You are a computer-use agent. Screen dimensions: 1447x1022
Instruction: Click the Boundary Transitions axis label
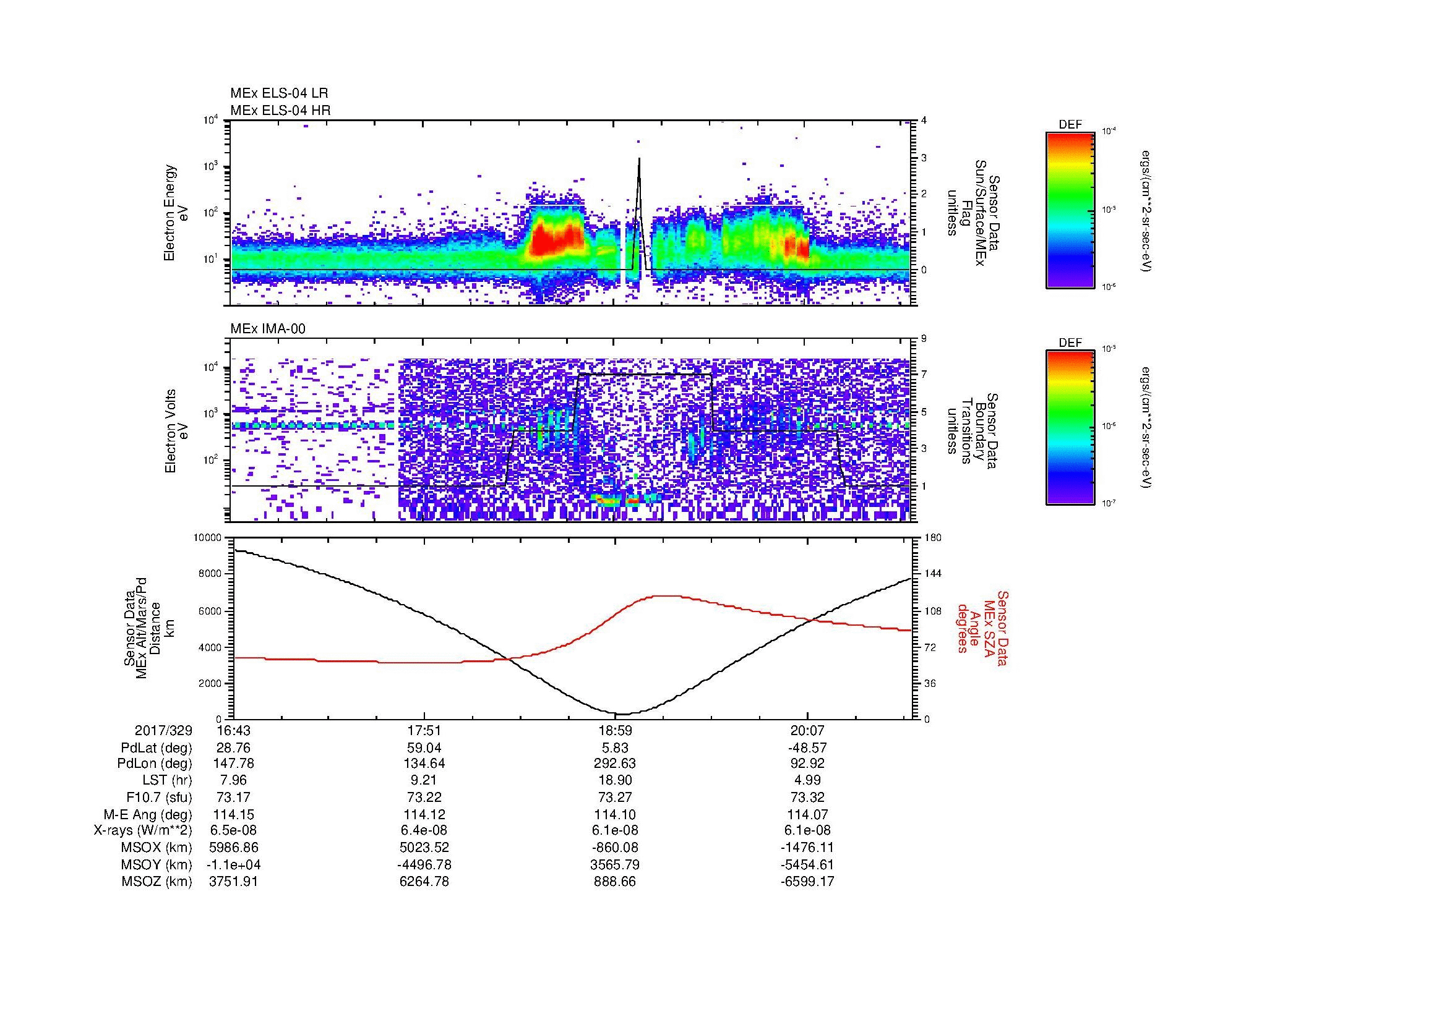click(973, 431)
